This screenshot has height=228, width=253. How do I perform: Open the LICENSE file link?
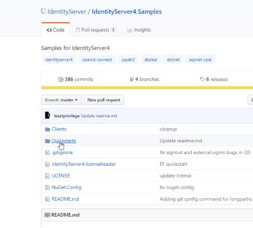pyautogui.click(x=61, y=176)
